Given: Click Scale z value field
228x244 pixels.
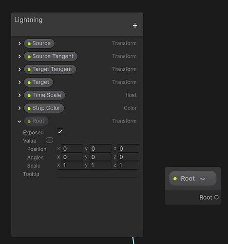Looking at the screenshot, I should tap(128, 165).
